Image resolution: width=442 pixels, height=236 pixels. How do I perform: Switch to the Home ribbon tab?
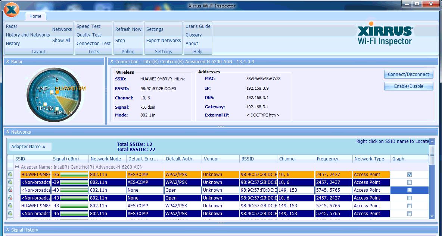pyautogui.click(x=35, y=16)
